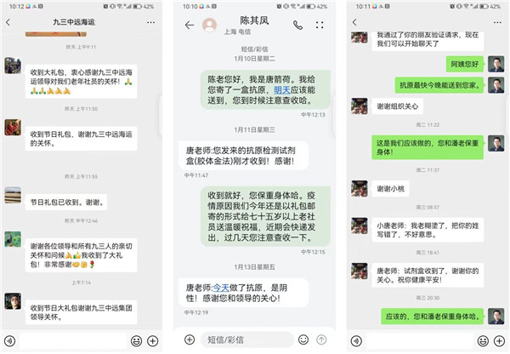Viewport: 510px width, 354px height.
Task: Open the four-dot menu in SMS conversation
Action: (x=320, y=25)
